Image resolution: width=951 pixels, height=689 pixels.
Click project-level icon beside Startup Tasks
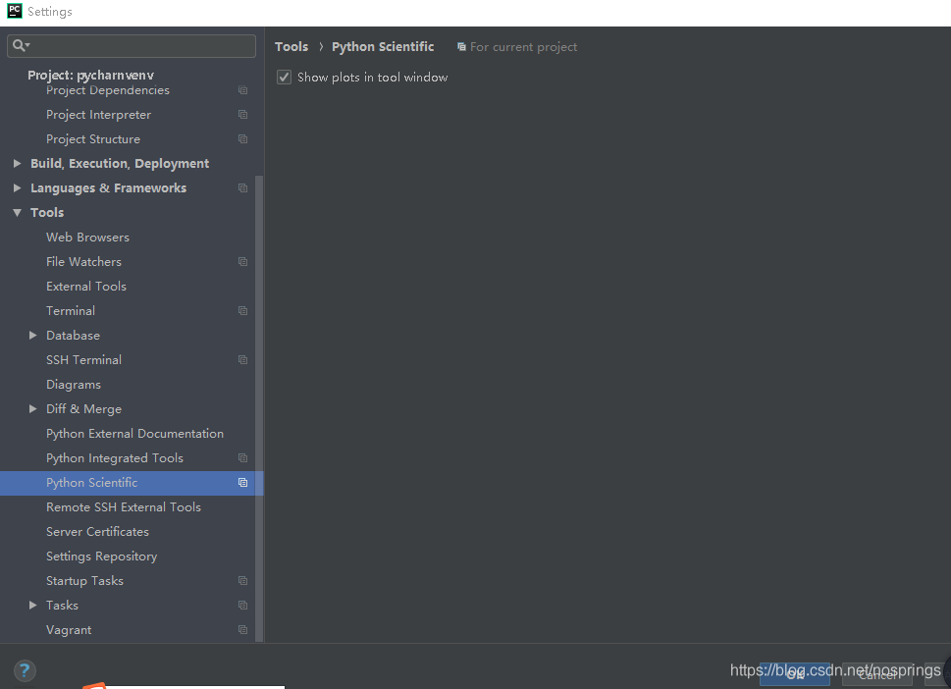coord(242,580)
